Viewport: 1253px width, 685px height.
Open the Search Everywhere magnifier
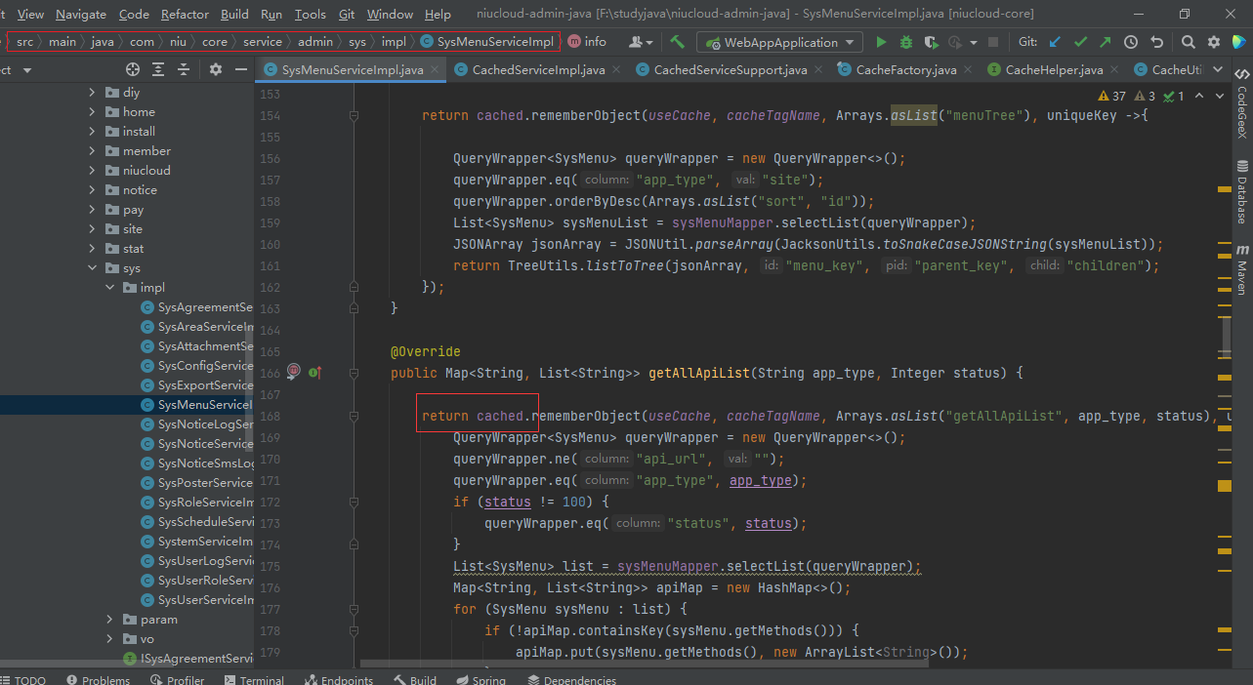click(x=1188, y=42)
